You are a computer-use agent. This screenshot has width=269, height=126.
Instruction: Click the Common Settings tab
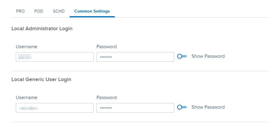click(x=92, y=11)
